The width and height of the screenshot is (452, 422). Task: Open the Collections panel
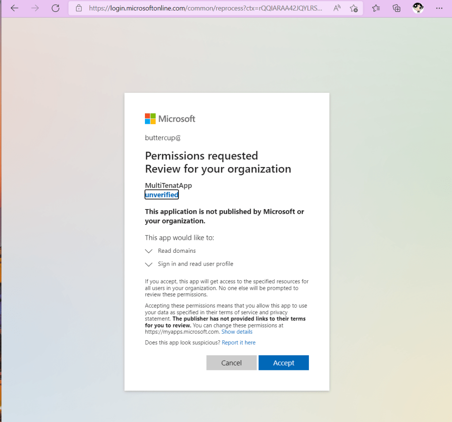(397, 8)
